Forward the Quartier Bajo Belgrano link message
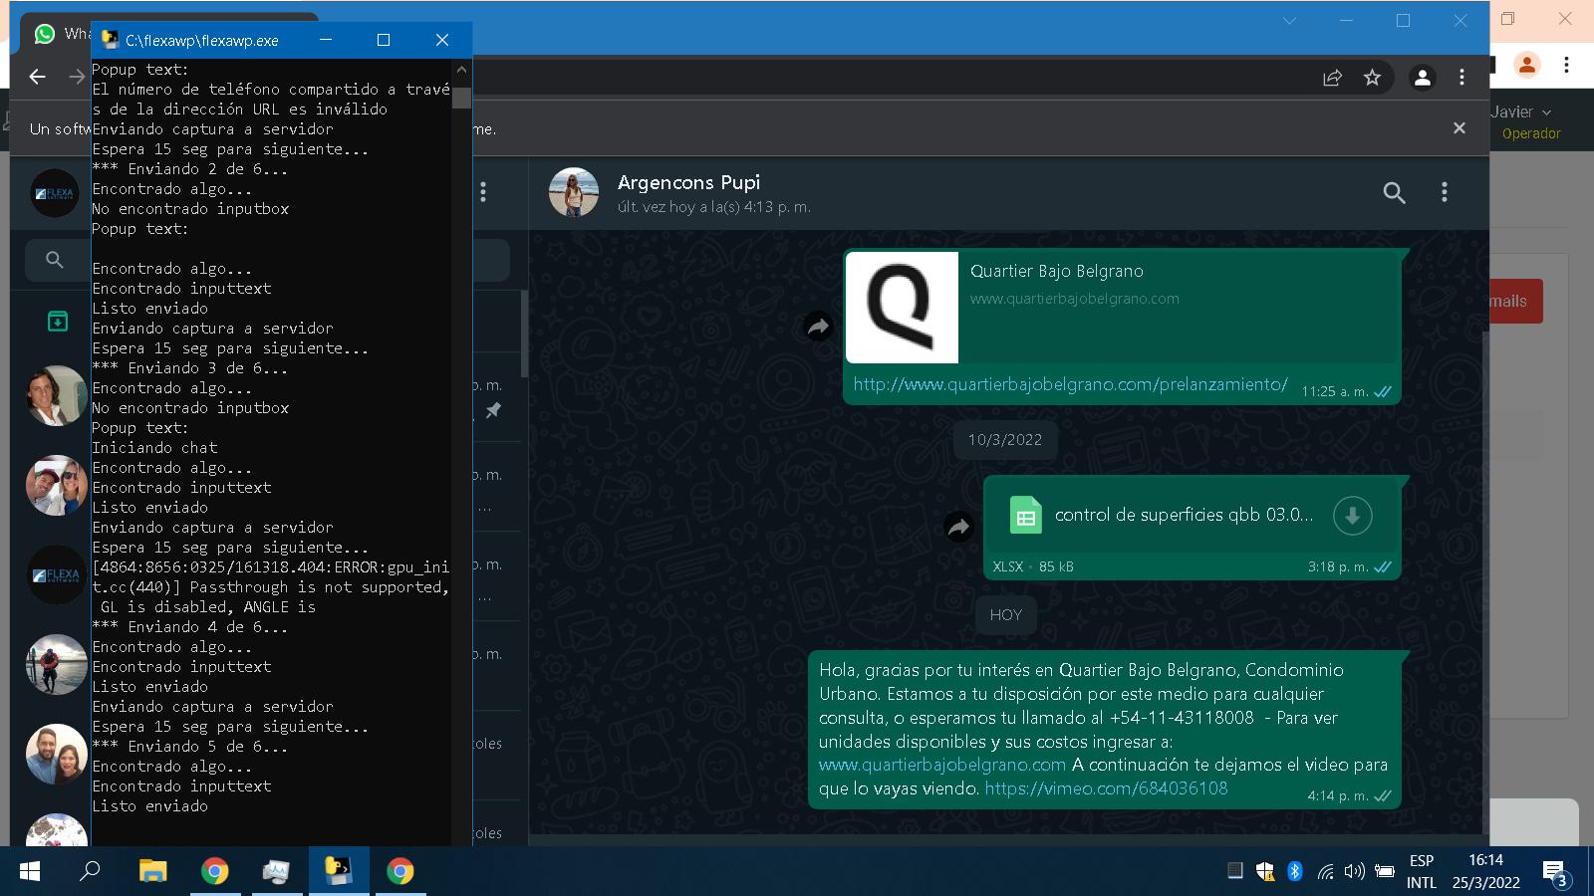The image size is (1594, 896). click(818, 327)
